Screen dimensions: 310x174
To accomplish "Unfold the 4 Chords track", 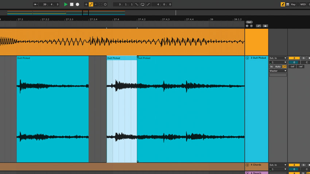I will click(247, 165).
